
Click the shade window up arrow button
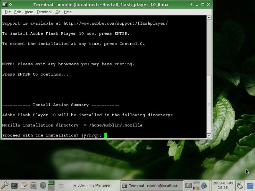(x=191, y=4)
